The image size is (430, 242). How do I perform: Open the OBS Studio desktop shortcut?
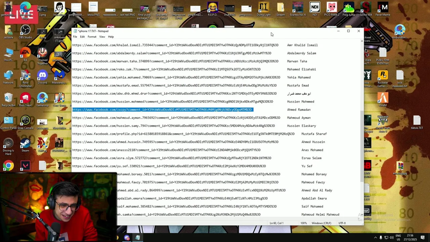pos(25,32)
